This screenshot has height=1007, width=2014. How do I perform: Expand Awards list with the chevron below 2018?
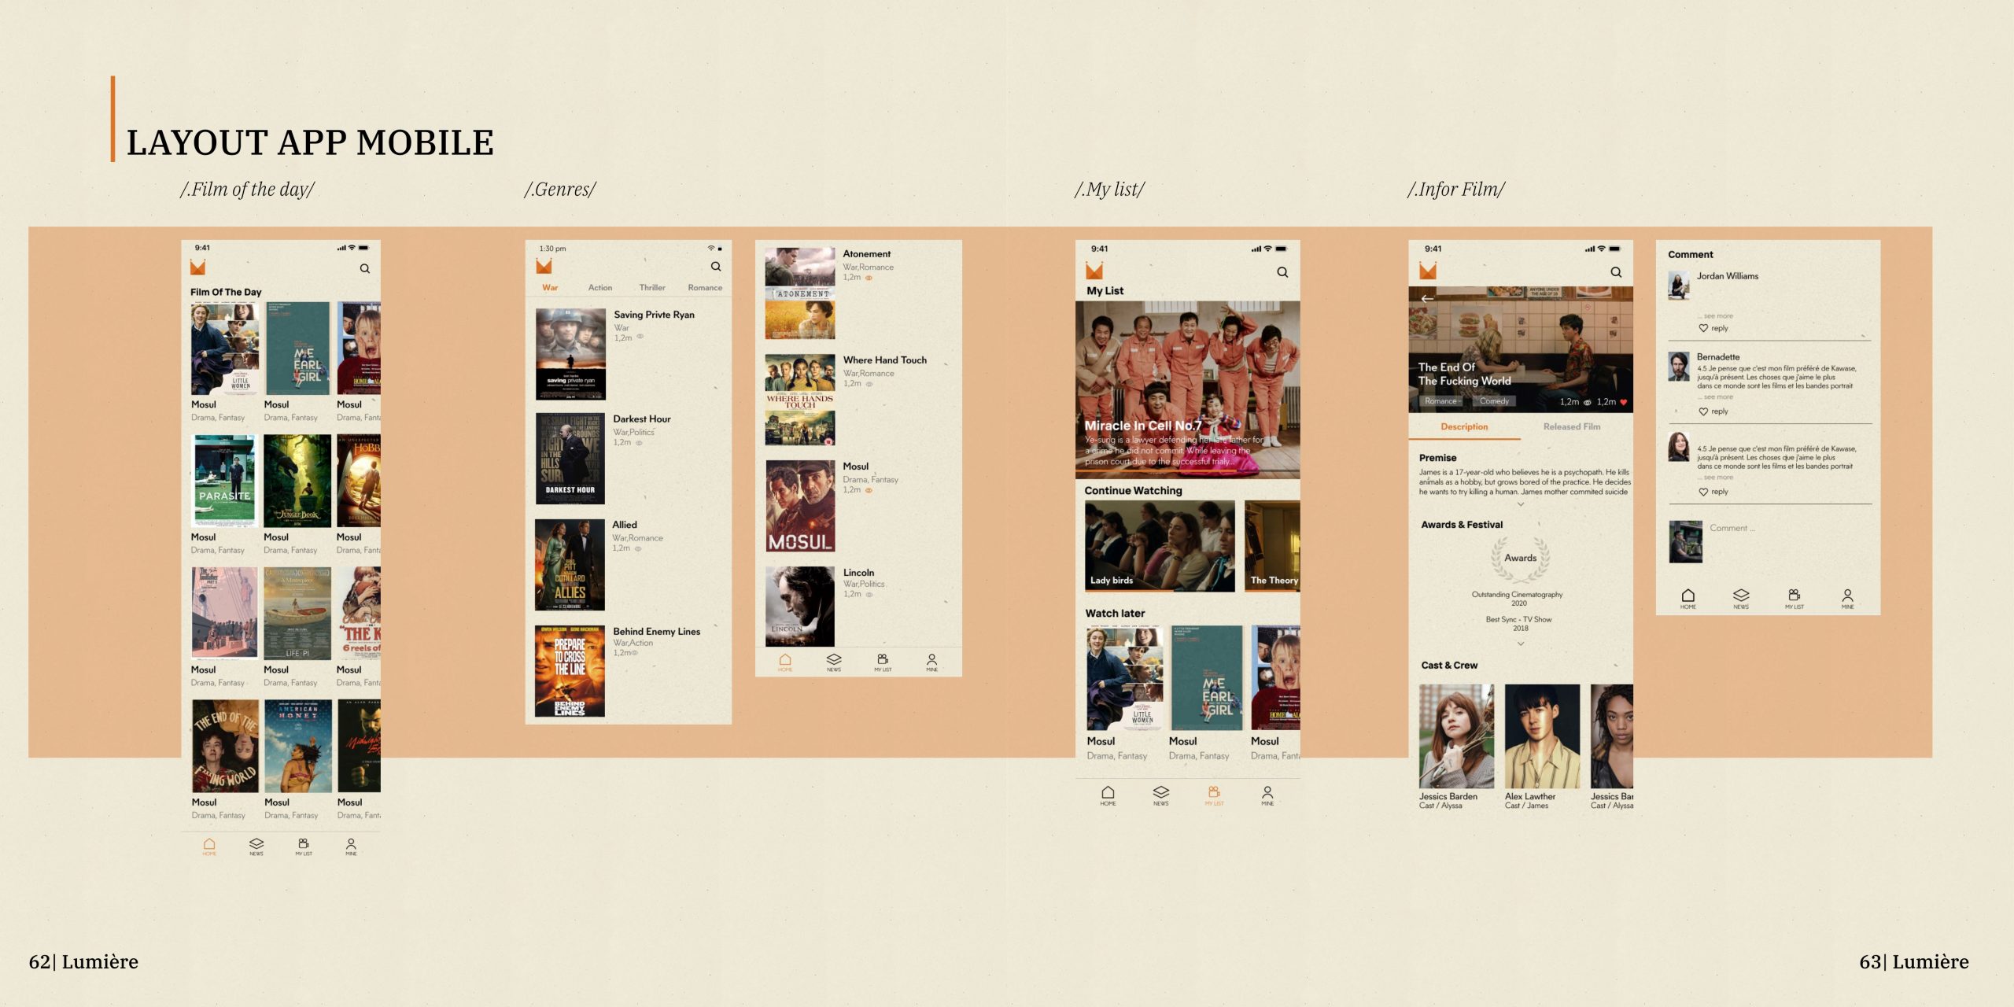point(1521,644)
